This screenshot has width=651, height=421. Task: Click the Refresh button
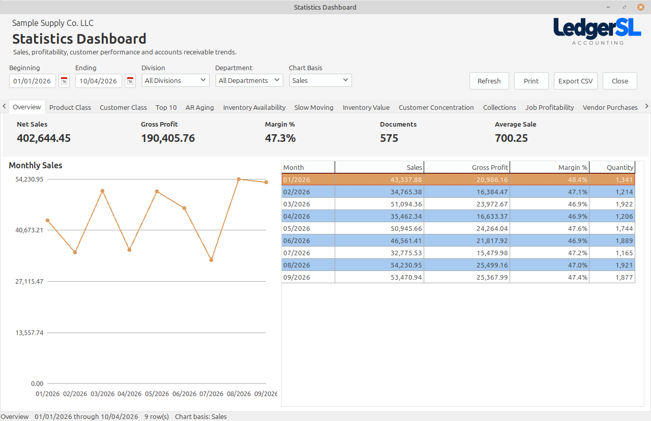pyautogui.click(x=489, y=81)
